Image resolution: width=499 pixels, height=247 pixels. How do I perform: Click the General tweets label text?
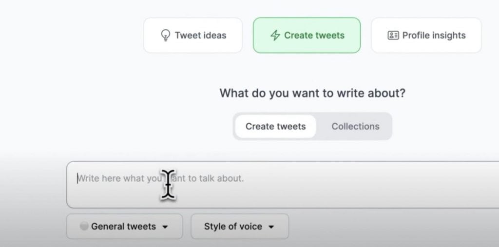(123, 227)
